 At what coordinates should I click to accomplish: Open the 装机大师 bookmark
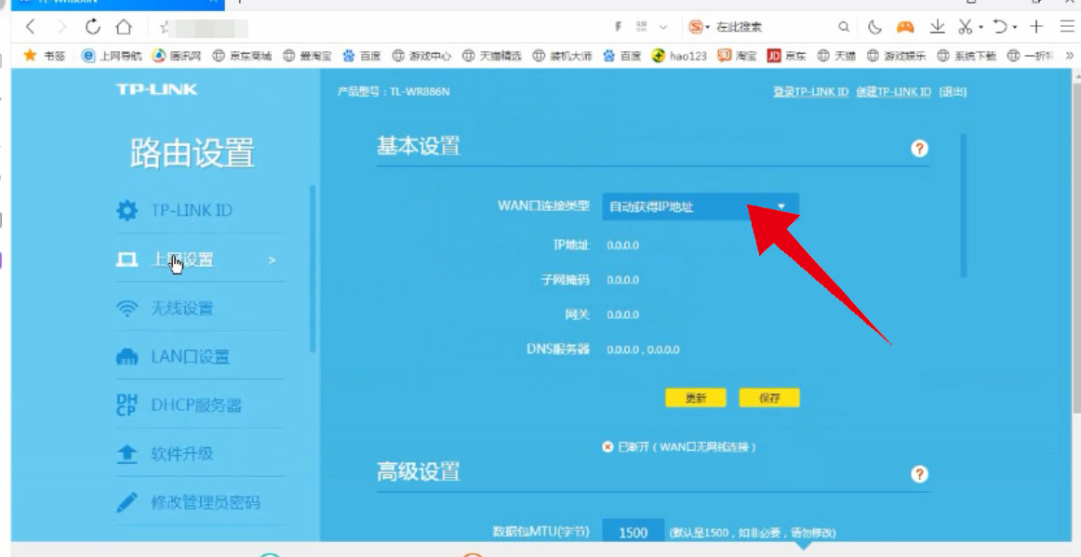coord(563,56)
